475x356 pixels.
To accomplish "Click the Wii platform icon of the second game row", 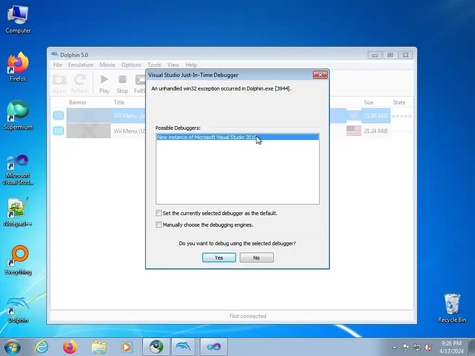I will (58, 131).
